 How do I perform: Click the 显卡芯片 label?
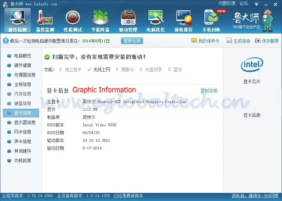[x=252, y=82]
